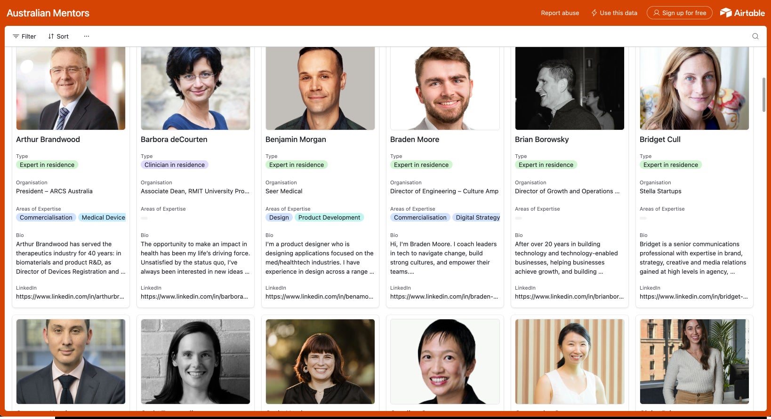Click the Report abuse link
Screen dimensions: 771x419
[x=560, y=13]
